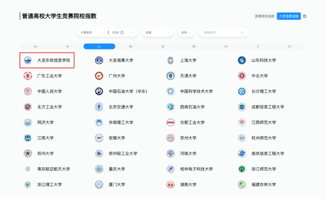Image resolution: width=326 pixels, height=199 pixels.
Task: Select the B grade tab
Action: coord(163,46)
